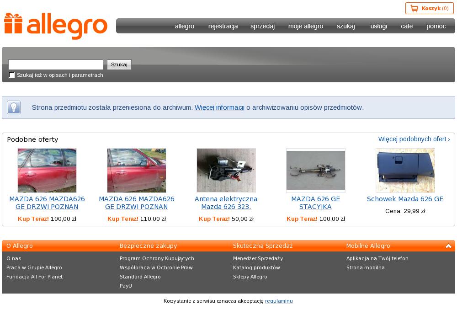Open the O nas footer link
Image resolution: width=457 pixels, height=310 pixels.
tap(14, 258)
